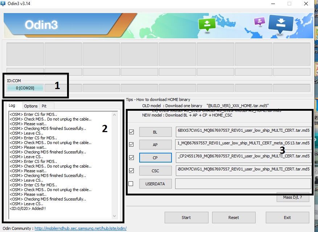This screenshot has width=318, height=232.
Task: Click the 0:[COM20] port indicator
Action: coord(25,88)
